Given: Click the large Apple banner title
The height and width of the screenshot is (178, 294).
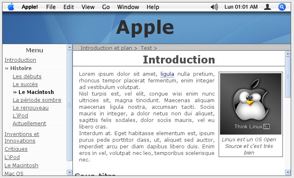Looking at the screenshot, I should pyautogui.click(x=145, y=28).
